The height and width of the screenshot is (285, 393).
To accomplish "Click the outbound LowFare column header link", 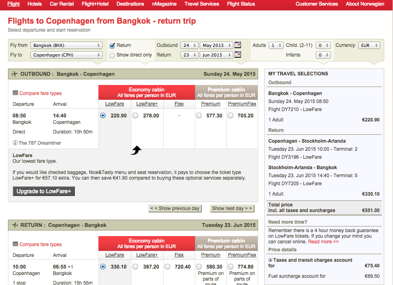I will coord(114,104).
